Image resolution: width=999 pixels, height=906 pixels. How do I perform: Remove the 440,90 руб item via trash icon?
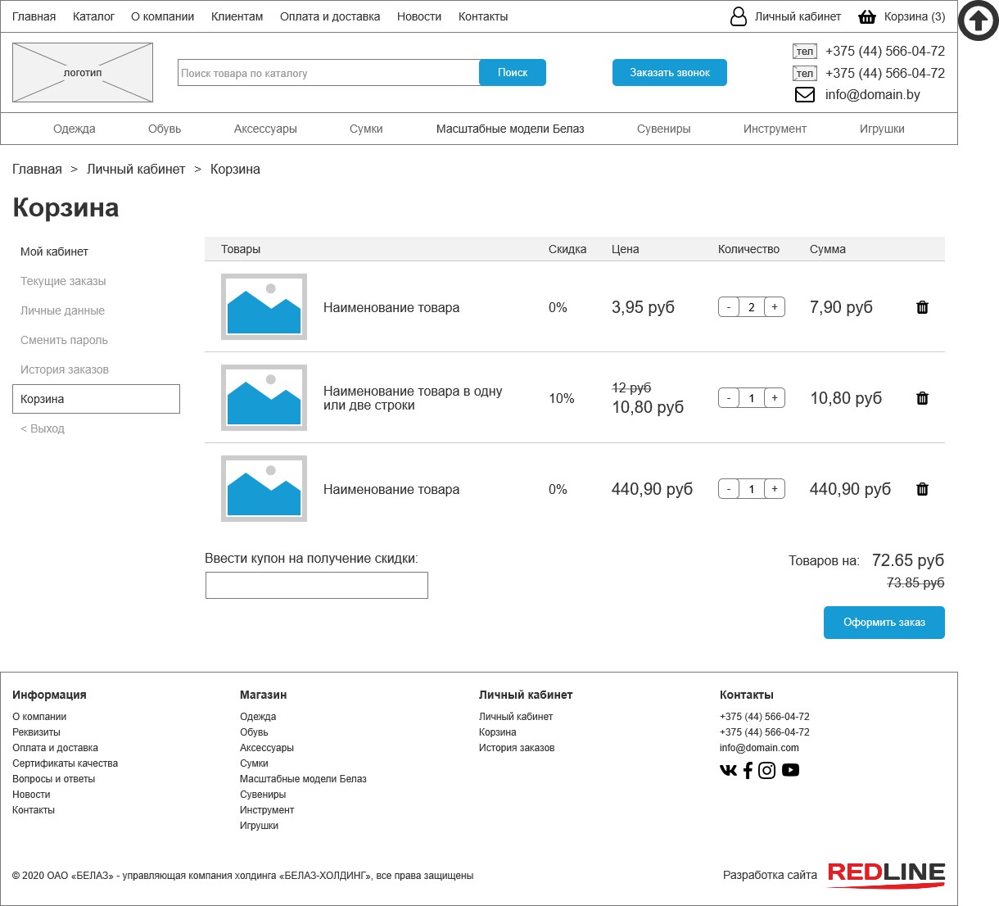922,489
